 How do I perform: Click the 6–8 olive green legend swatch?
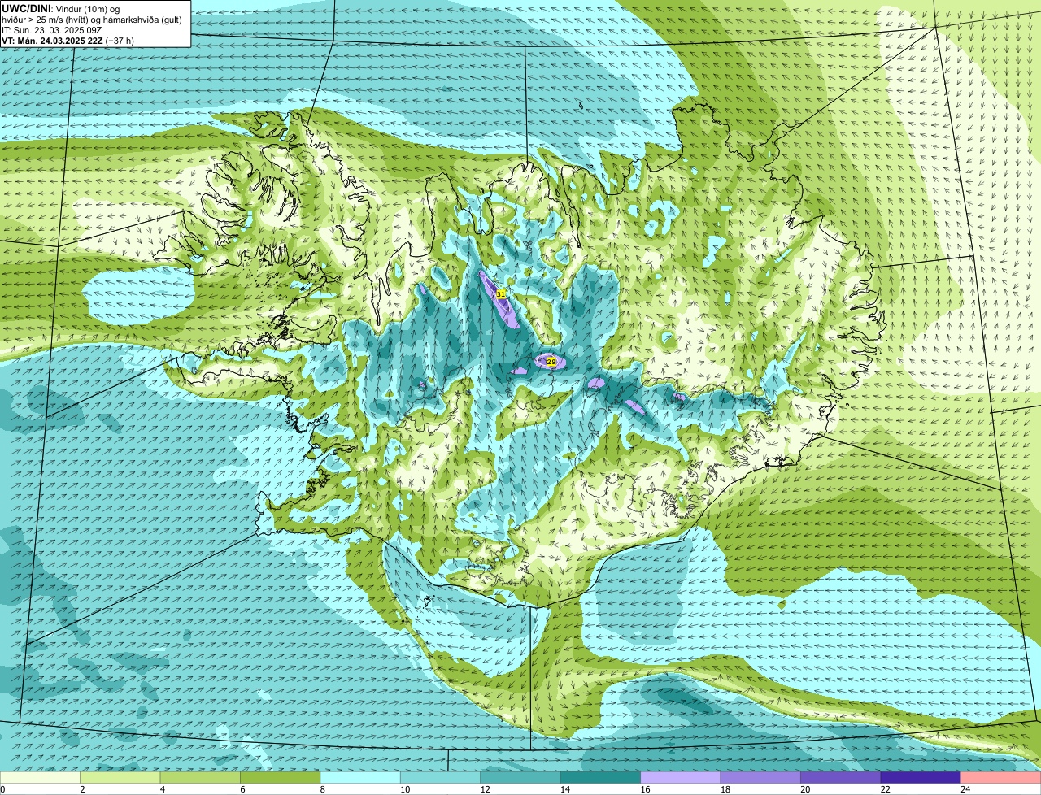click(281, 777)
